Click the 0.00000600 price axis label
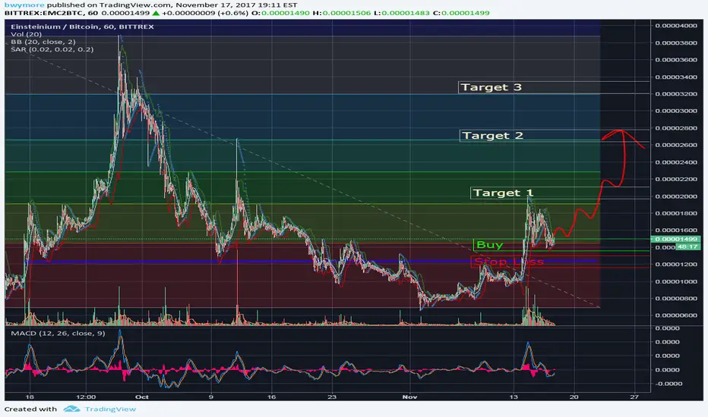708x417 pixels. (676, 315)
